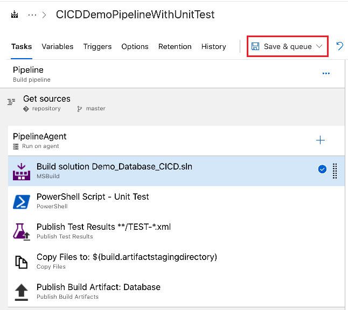
Task: Click the PowerShell script task icon
Action: (x=22, y=201)
